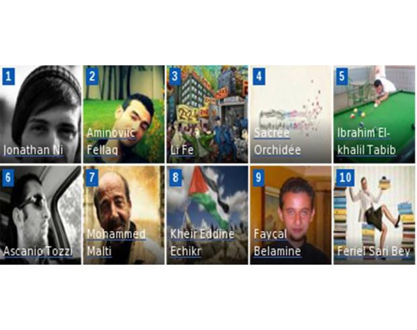Screen dimensions: 417x330
Task: Open Ibrahim El-khalil Tabib link
Action: coord(367,141)
